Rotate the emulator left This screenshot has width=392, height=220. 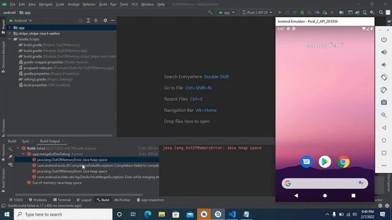click(x=384, y=77)
